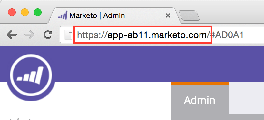Viewport: 264px width, 120px height.
Task: Click the app-ab11.marketo.com domain text in the URL
Action: 157,35
